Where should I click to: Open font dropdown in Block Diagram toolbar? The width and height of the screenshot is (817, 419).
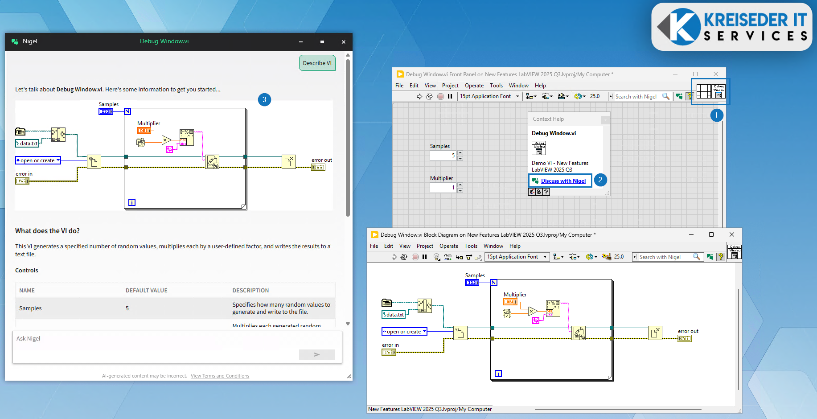point(517,257)
